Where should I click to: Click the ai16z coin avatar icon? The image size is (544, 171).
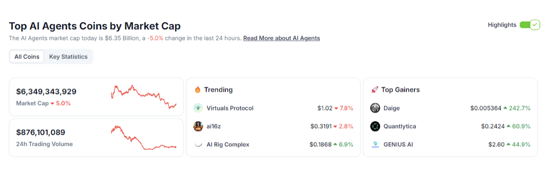click(x=198, y=126)
